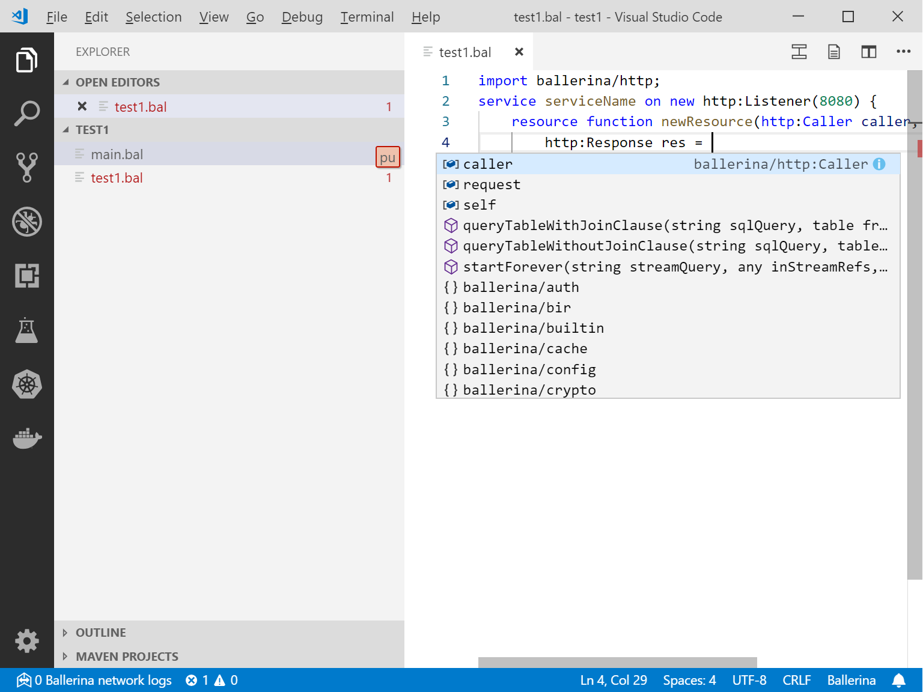
Task: Open the Manage gear icon
Action: (x=26, y=641)
